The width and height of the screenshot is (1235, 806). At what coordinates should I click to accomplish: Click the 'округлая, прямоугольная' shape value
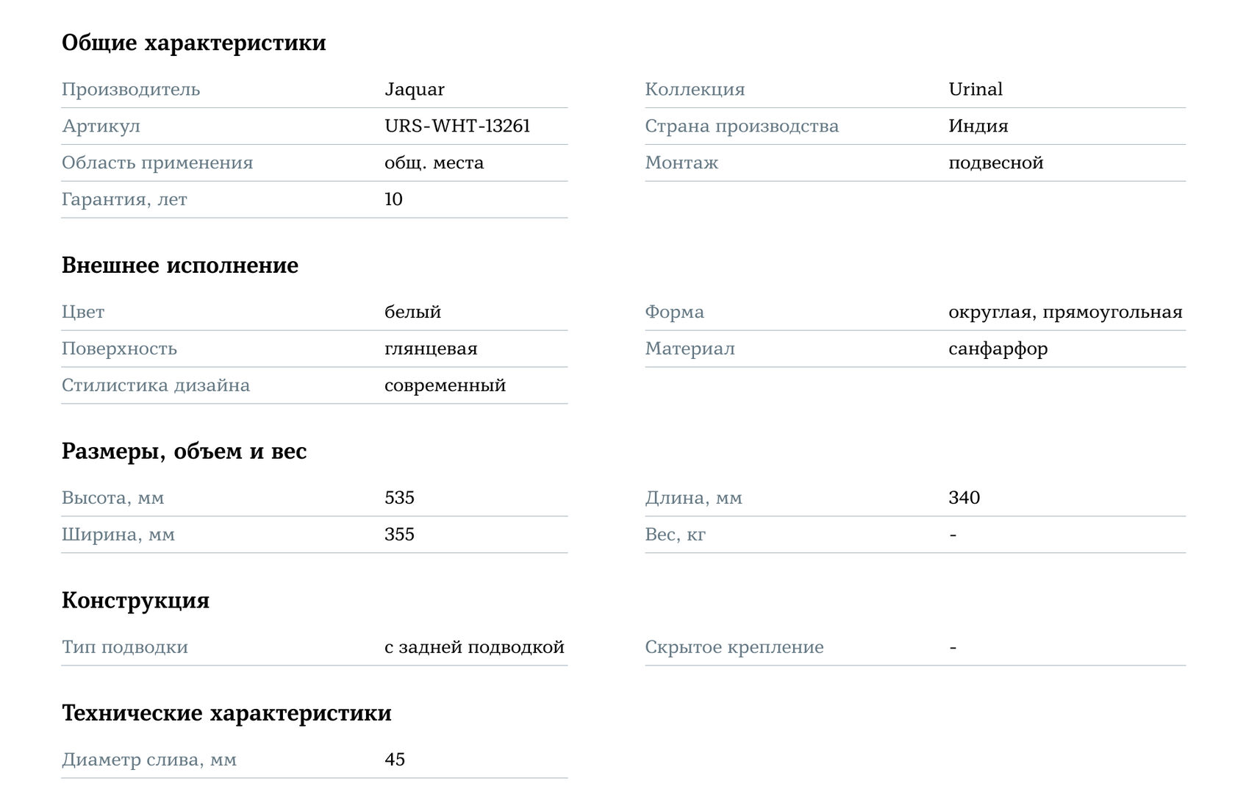pos(1064,313)
